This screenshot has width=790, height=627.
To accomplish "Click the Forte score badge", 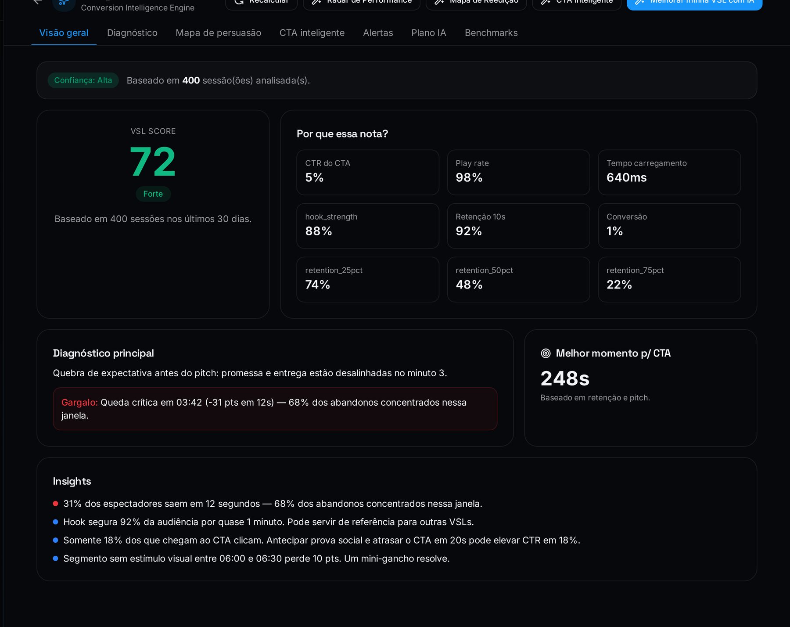I will point(153,194).
